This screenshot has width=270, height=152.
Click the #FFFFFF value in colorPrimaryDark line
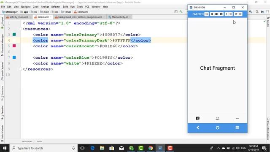point(121,41)
